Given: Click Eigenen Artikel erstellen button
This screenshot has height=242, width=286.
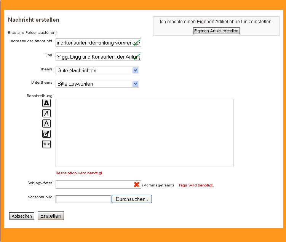Looking at the screenshot, I should tap(216, 31).
